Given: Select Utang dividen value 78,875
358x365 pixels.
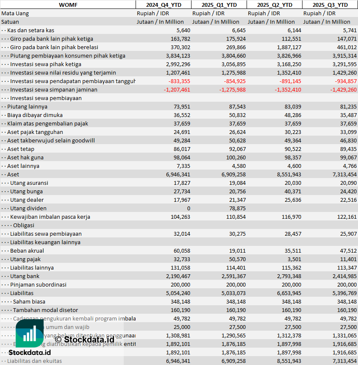Looking at the screenshot, I should point(238,208).
